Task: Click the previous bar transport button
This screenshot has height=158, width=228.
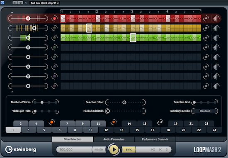Action: point(160,149)
